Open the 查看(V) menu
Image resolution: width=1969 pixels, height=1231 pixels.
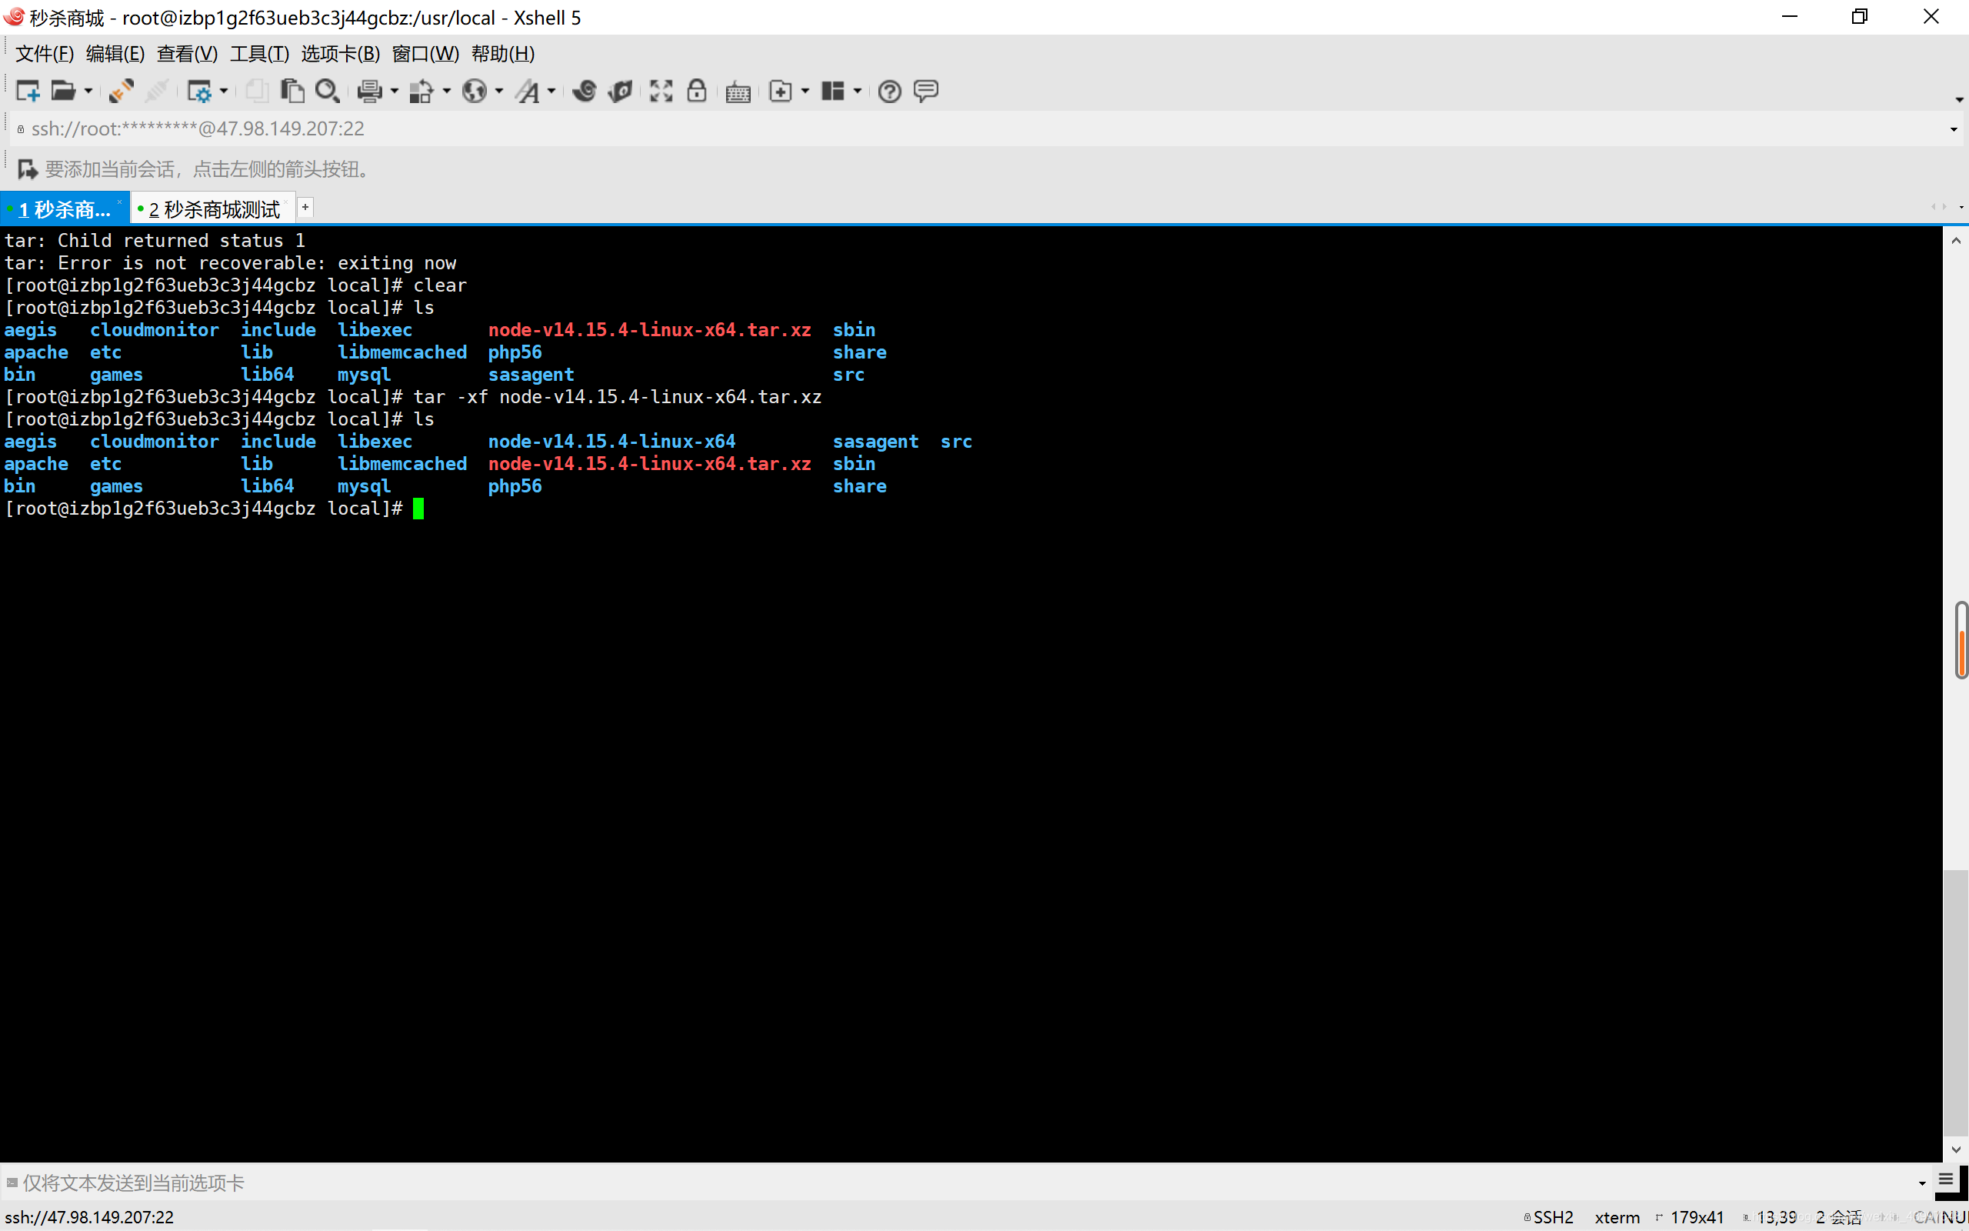[x=186, y=54]
